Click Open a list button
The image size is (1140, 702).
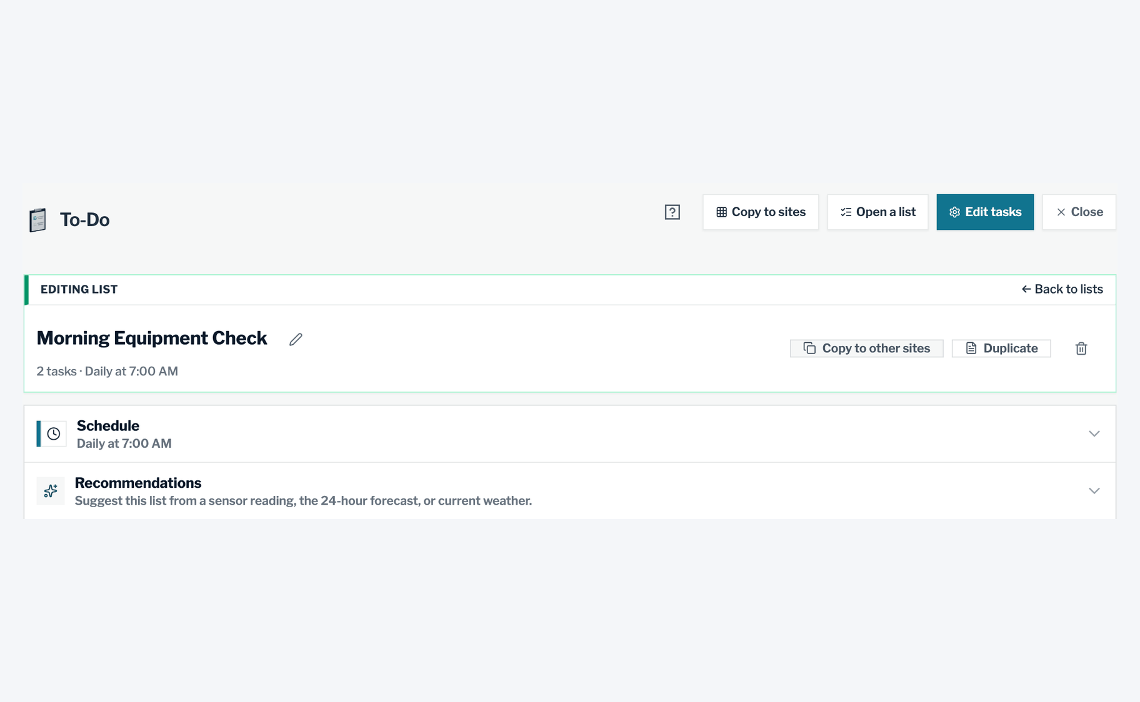[877, 212]
